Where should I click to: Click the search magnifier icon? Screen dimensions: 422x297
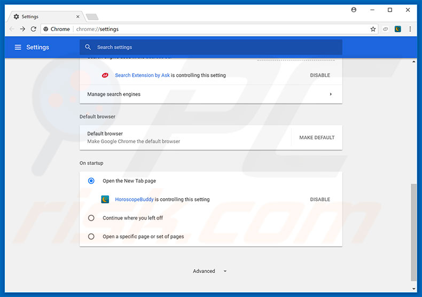tap(88, 47)
